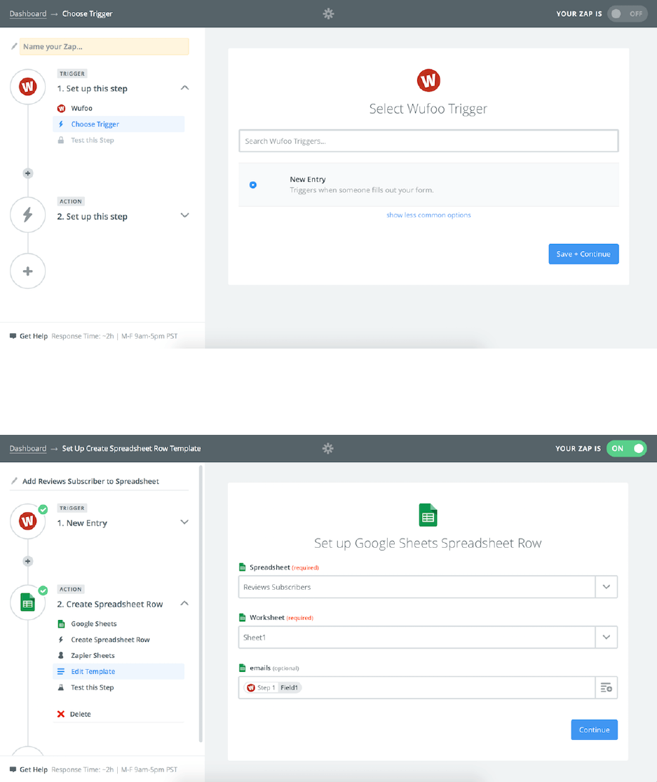The image size is (657, 782).
Task: Click small plus between trigger and action, top window
Action: click(x=28, y=173)
